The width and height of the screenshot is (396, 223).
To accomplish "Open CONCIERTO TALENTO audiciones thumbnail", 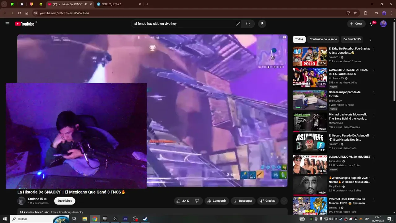I will point(310,77).
